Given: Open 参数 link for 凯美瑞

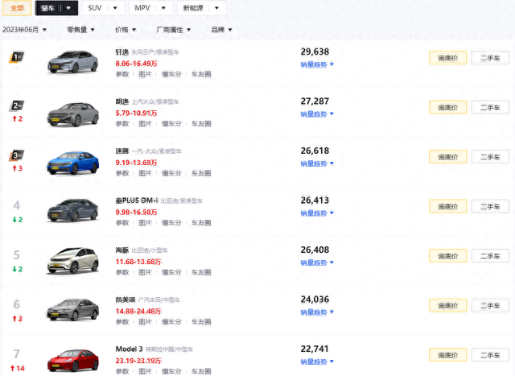Looking at the screenshot, I should (x=122, y=322).
